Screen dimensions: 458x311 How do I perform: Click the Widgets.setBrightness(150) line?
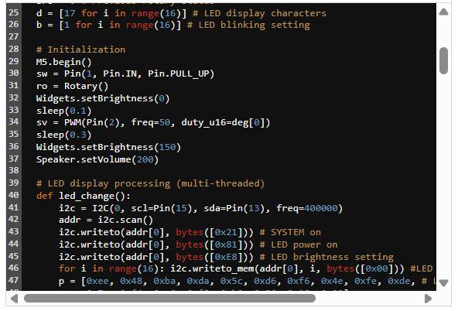coord(108,147)
